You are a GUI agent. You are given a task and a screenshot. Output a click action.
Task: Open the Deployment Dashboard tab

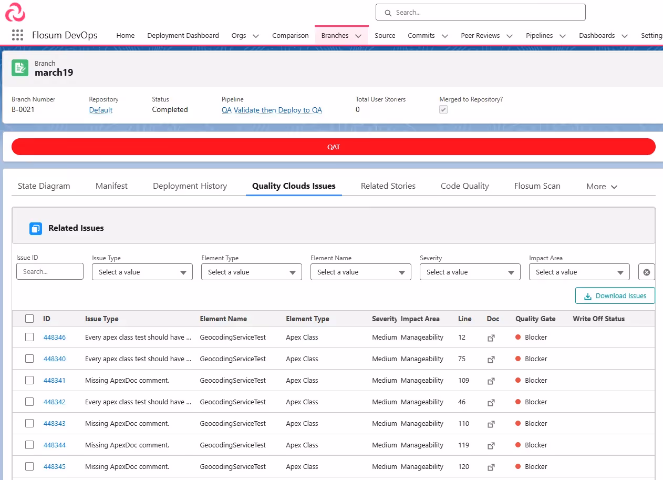183,35
